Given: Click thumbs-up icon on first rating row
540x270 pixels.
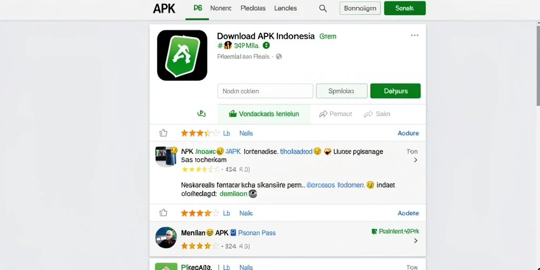Looking at the screenshot, I should [163, 133].
